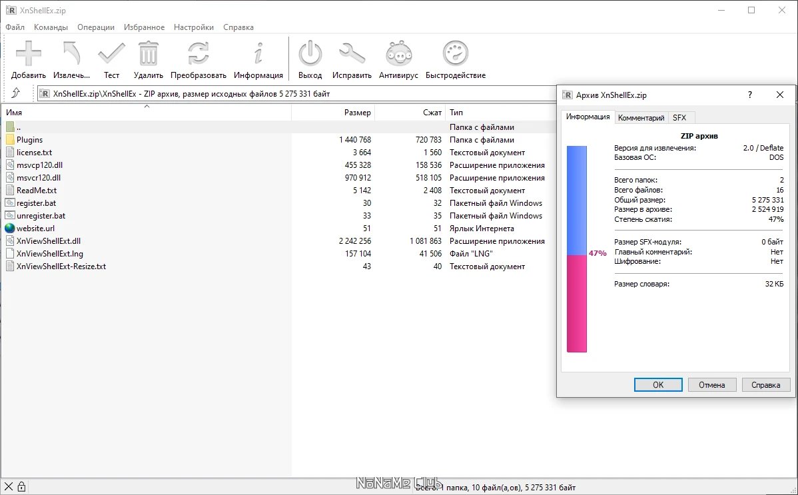Image resolution: width=798 pixels, height=495 pixels.
Task: Click the Информация toolbar icon
Action: (x=258, y=53)
